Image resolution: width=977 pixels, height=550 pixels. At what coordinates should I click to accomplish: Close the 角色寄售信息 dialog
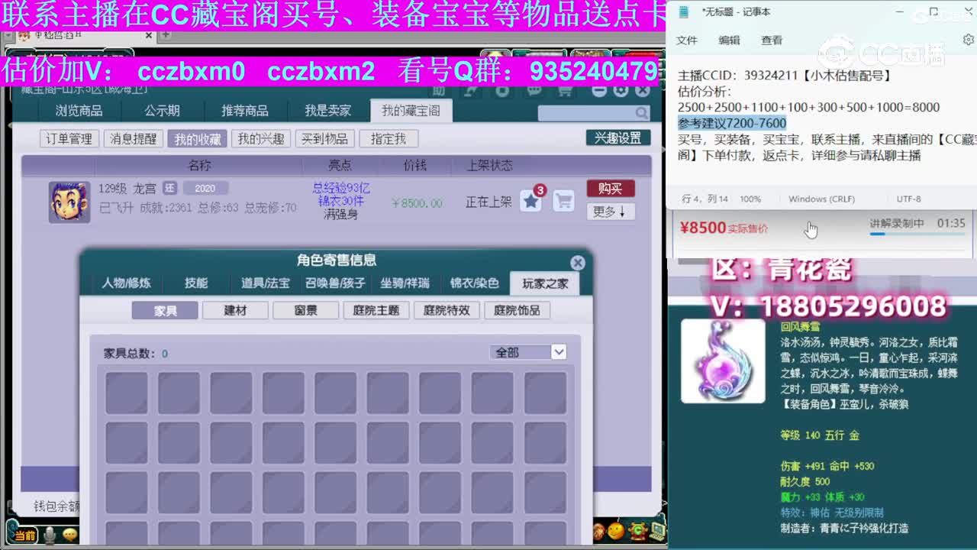click(578, 262)
